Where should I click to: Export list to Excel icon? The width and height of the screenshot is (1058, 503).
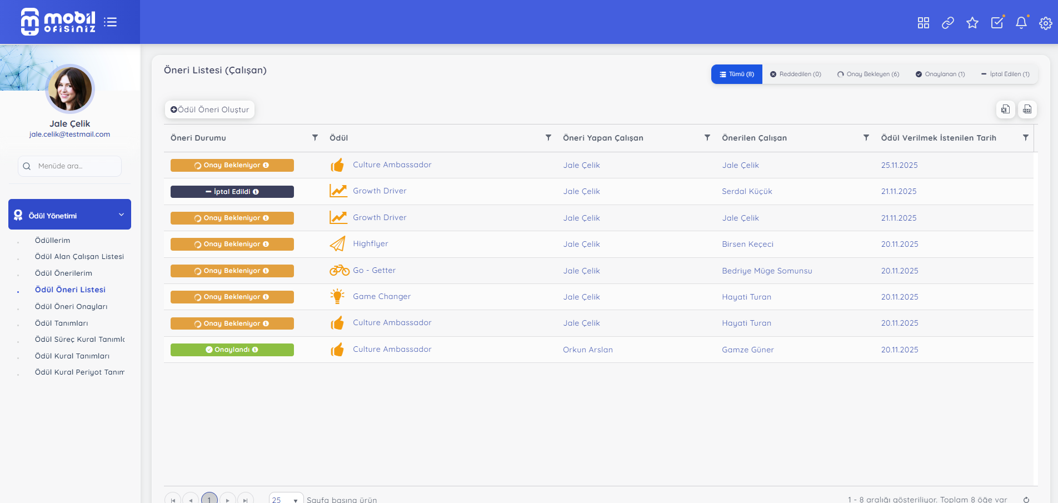1005,109
